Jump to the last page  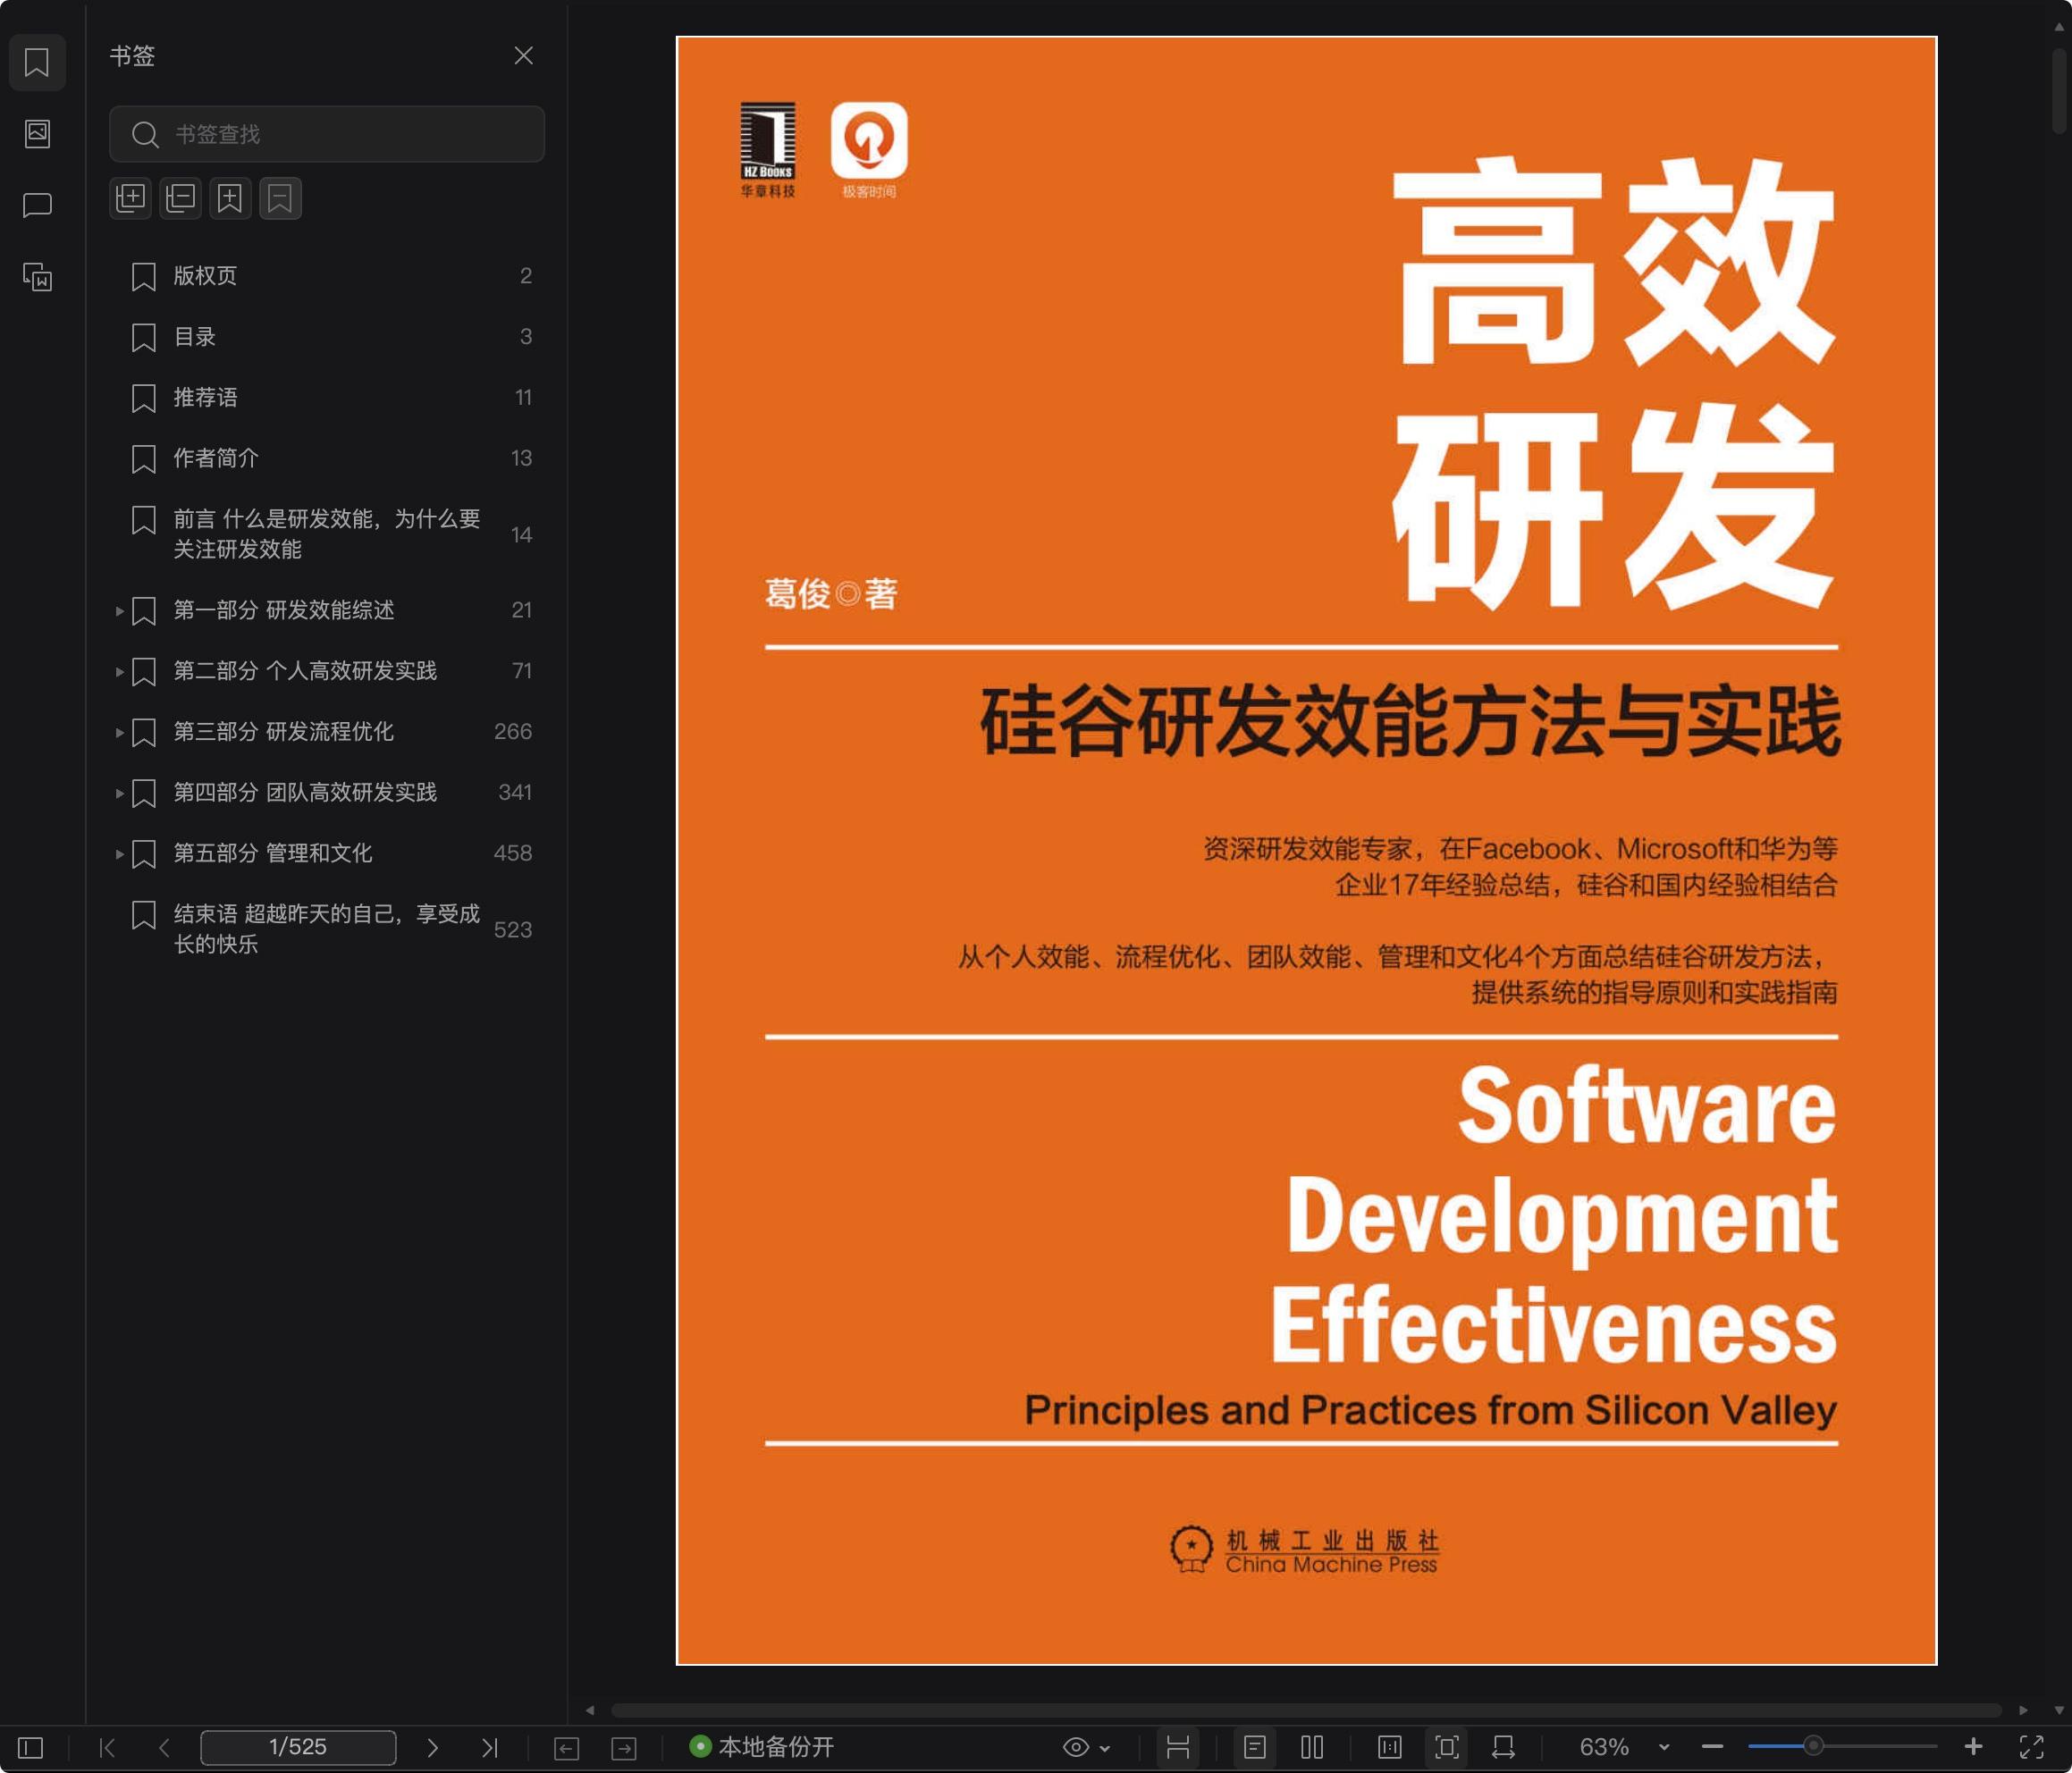click(x=489, y=1747)
